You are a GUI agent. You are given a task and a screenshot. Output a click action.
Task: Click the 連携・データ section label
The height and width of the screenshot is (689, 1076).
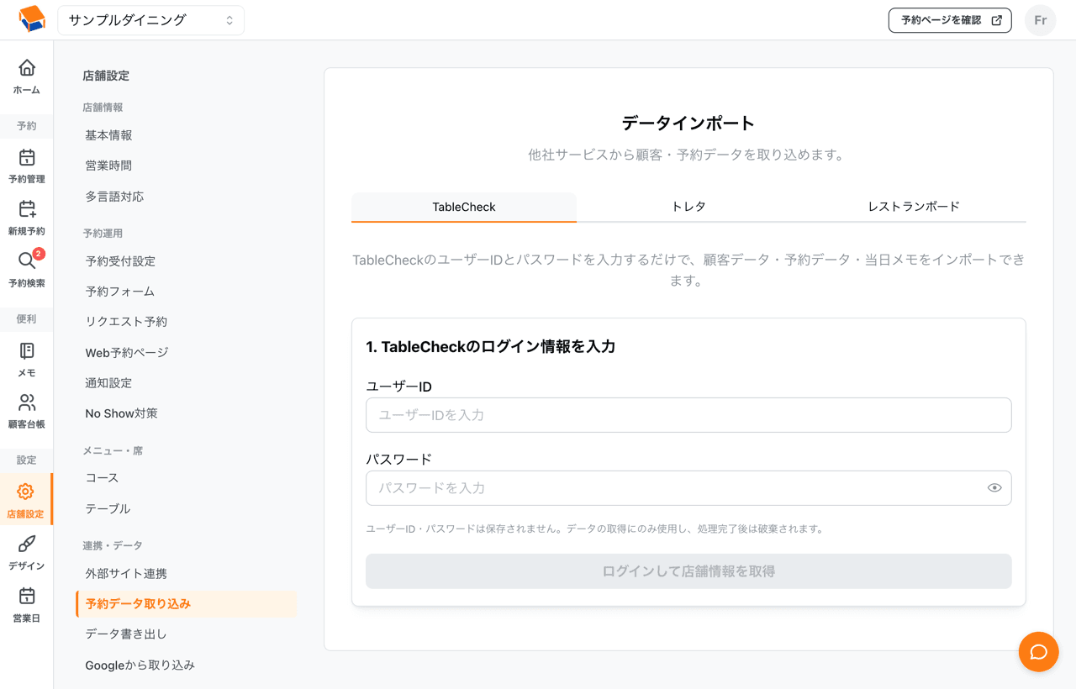point(113,546)
